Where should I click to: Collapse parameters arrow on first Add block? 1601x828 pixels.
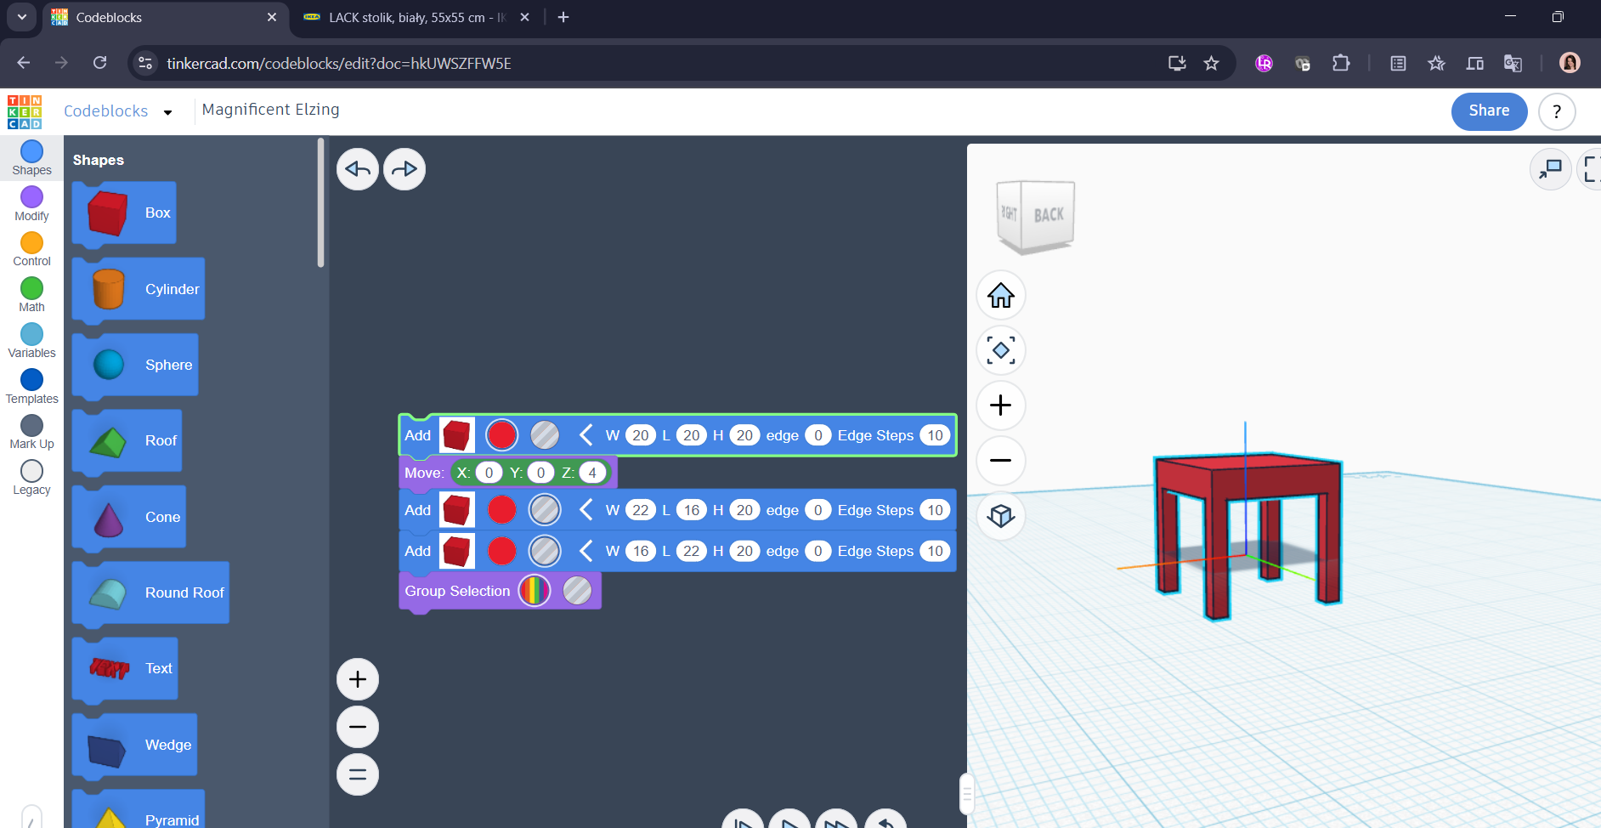pyautogui.click(x=586, y=435)
